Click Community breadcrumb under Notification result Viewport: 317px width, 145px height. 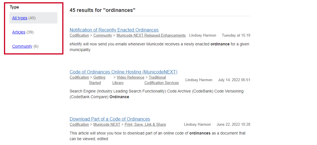pyautogui.click(x=103, y=35)
